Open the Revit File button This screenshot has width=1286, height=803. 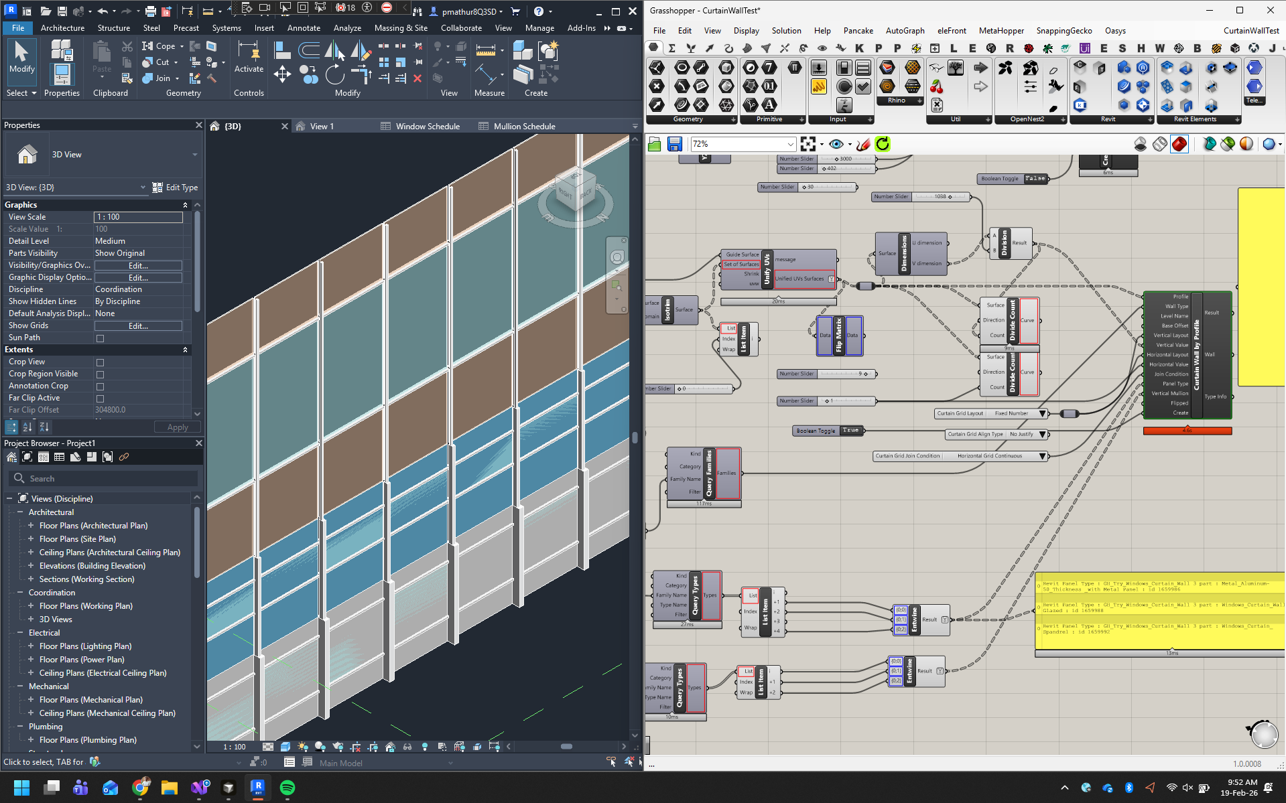pyautogui.click(x=18, y=28)
